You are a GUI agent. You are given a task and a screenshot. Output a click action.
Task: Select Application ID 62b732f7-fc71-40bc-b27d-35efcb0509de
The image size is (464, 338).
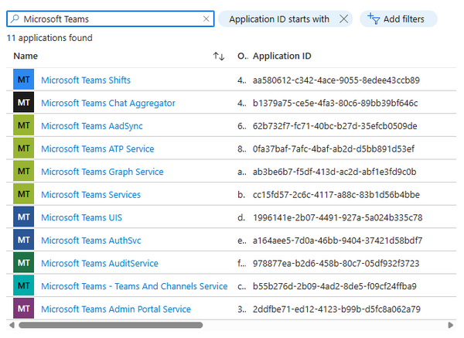(335, 126)
